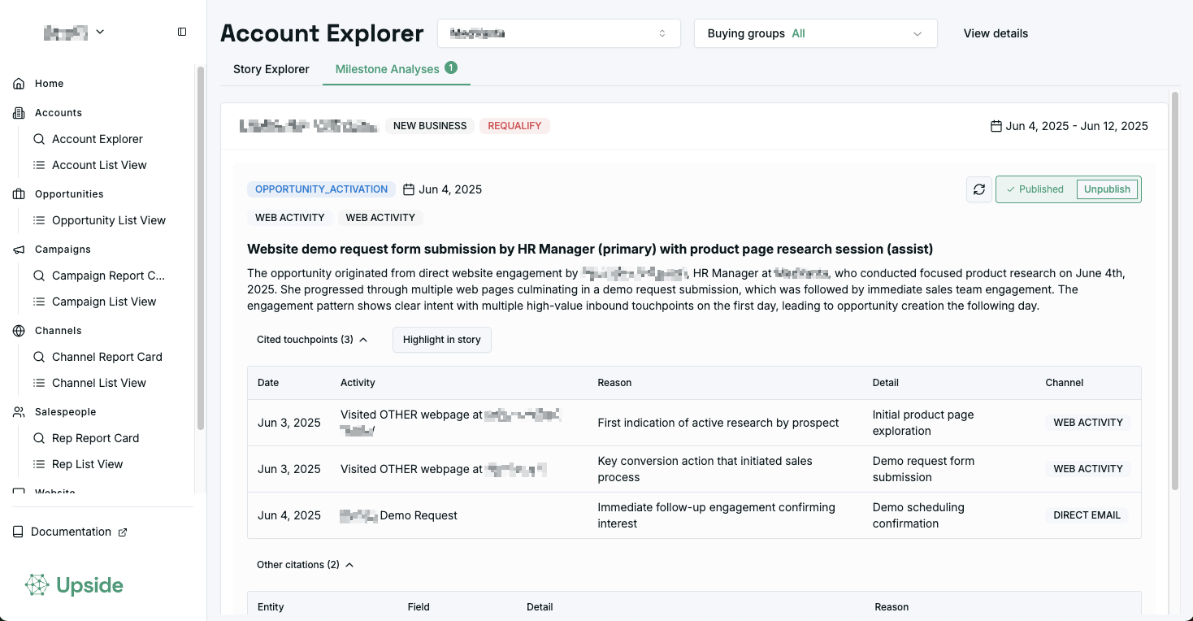Open the Documentation link

[x=71, y=532]
